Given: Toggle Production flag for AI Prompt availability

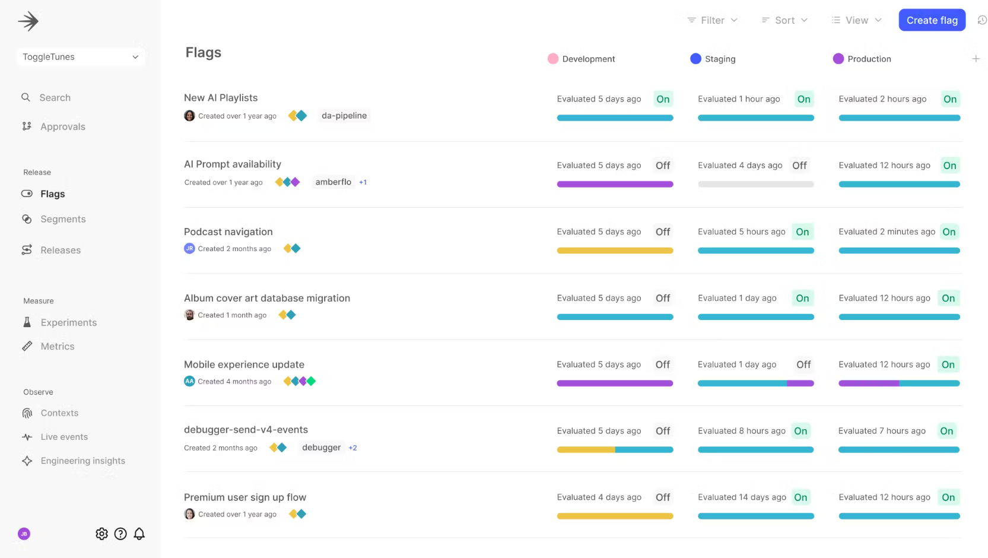Looking at the screenshot, I should (950, 165).
